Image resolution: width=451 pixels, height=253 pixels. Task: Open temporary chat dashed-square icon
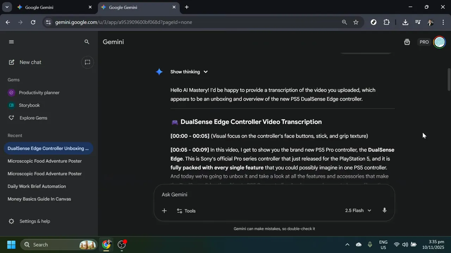87,62
